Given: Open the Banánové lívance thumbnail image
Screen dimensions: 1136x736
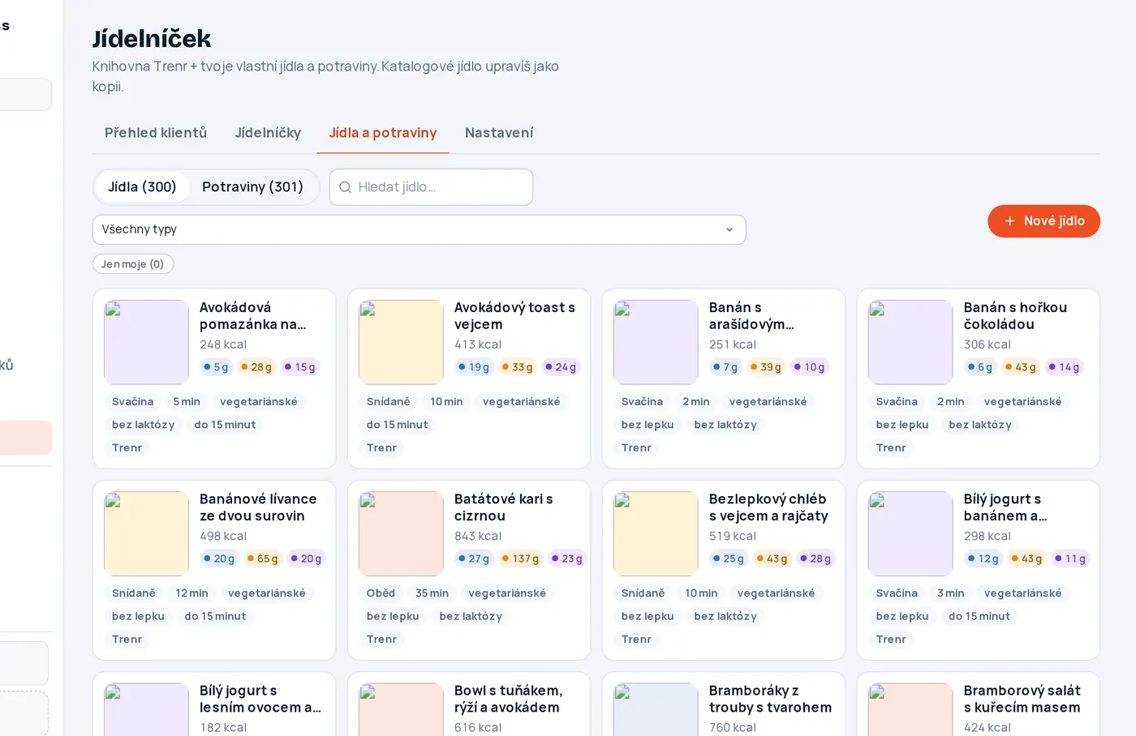Looking at the screenshot, I should 146,533.
